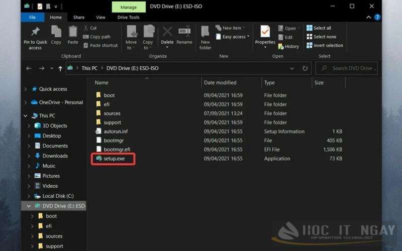Click the Edit command in ribbon
402x251 pixels.
(x=285, y=37)
